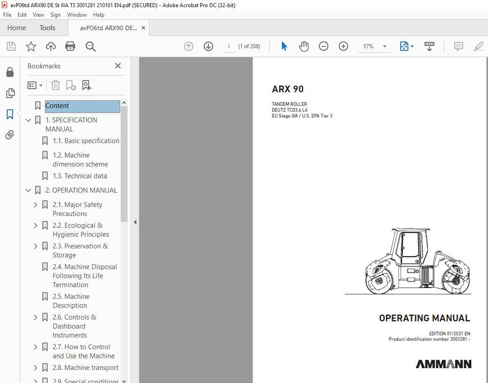Print the document
Viewport: 488px width, 383px height.
(x=70, y=46)
